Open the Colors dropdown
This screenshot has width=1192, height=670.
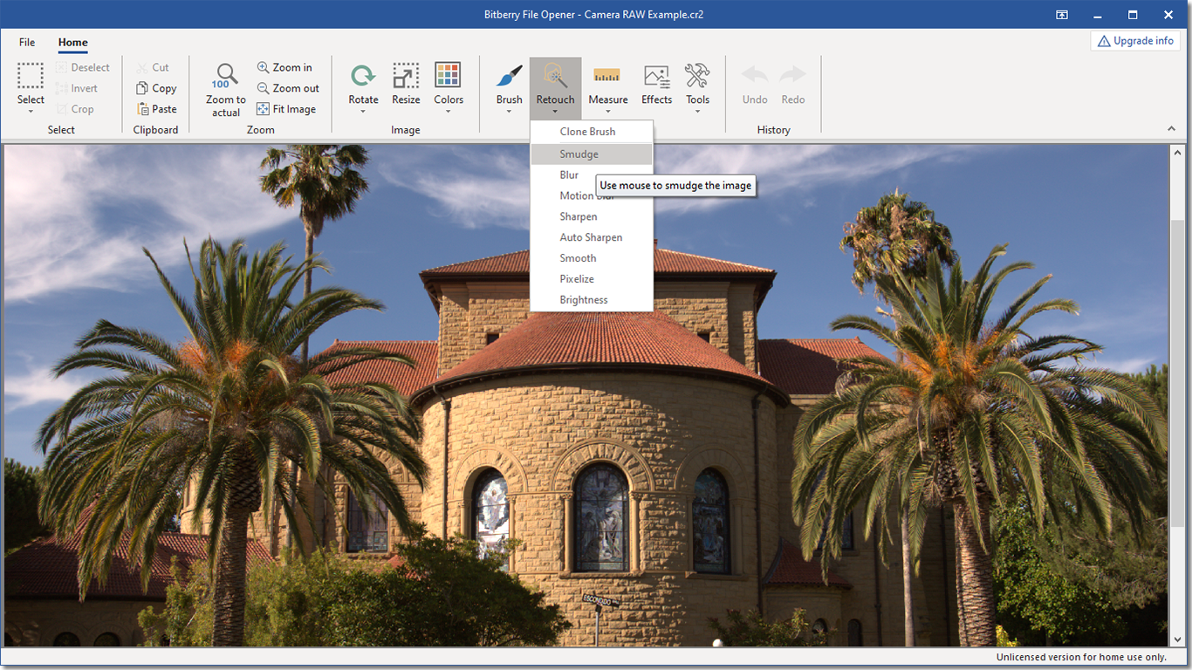[x=448, y=83]
